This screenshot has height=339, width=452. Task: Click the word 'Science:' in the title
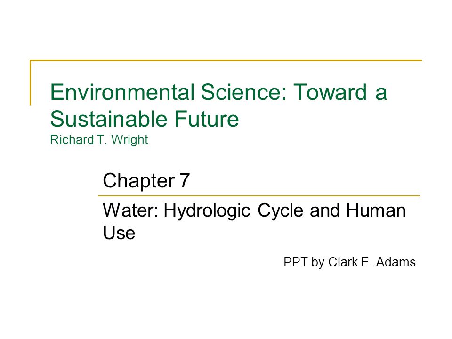[x=244, y=92]
